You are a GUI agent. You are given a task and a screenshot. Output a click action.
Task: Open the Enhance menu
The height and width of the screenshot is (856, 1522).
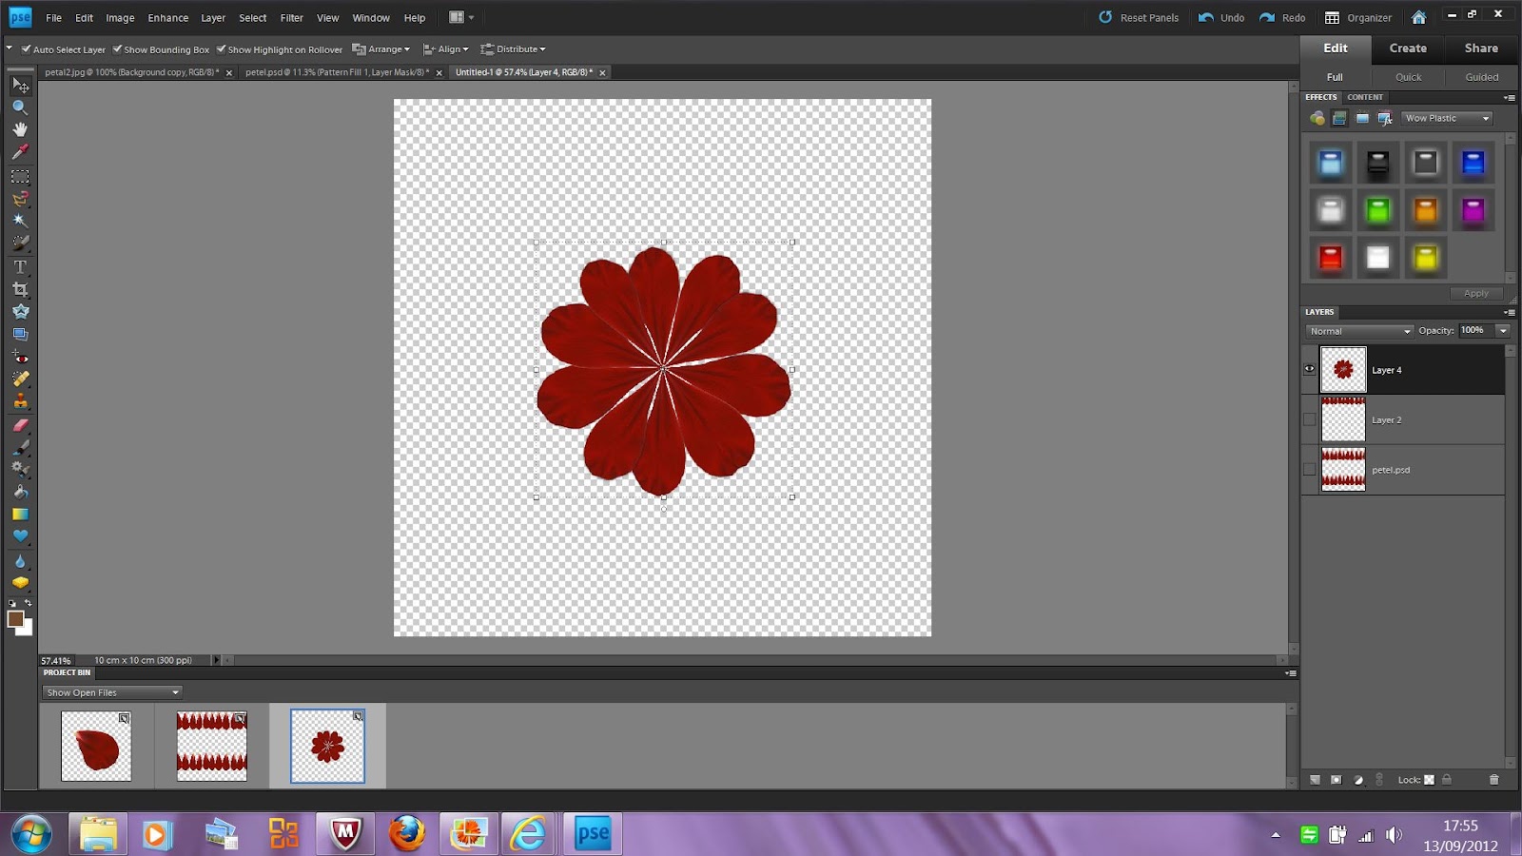pyautogui.click(x=167, y=17)
